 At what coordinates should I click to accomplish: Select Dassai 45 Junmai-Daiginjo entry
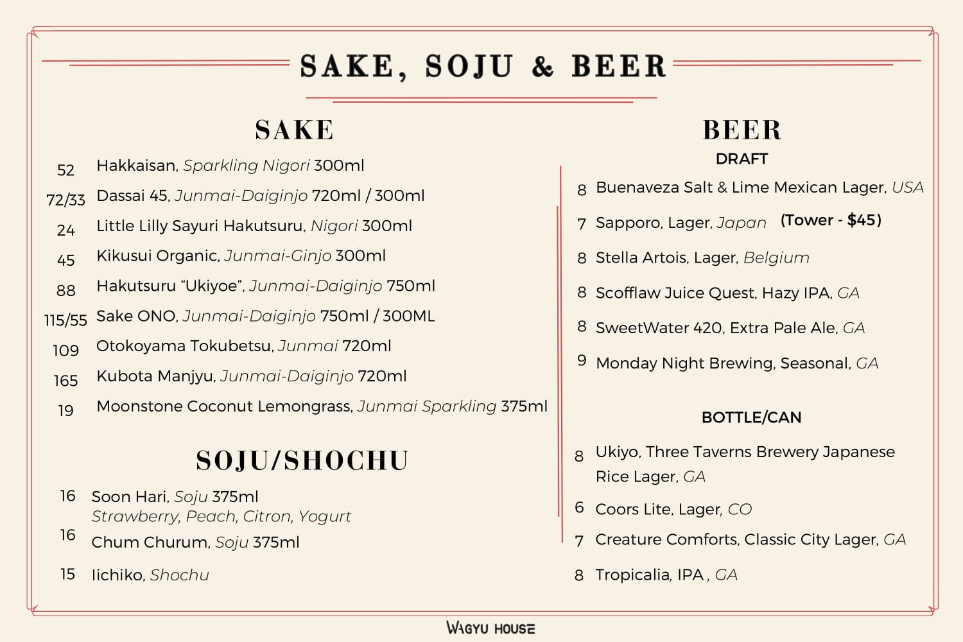[260, 196]
